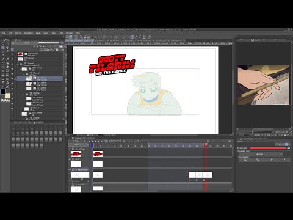Screen dimensions: 293x220
Task: Open the Expression color dropdown
Action: pos(261,154)
